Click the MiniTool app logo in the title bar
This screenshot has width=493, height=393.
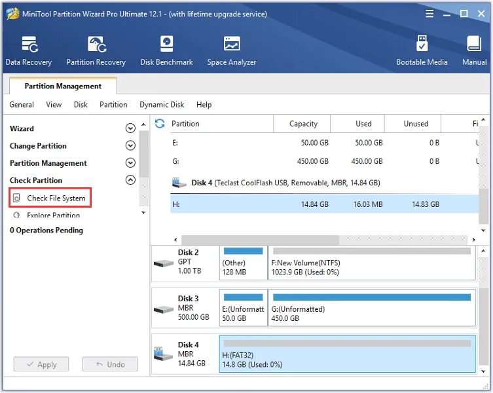click(x=13, y=14)
